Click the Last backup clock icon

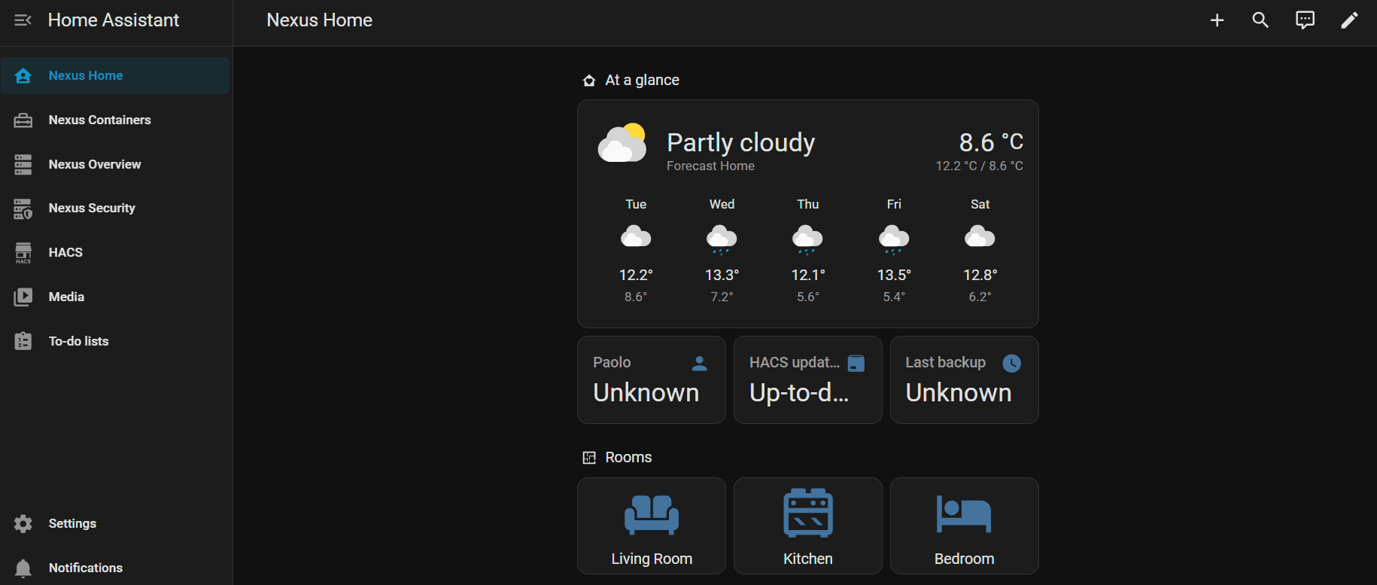[1012, 364]
